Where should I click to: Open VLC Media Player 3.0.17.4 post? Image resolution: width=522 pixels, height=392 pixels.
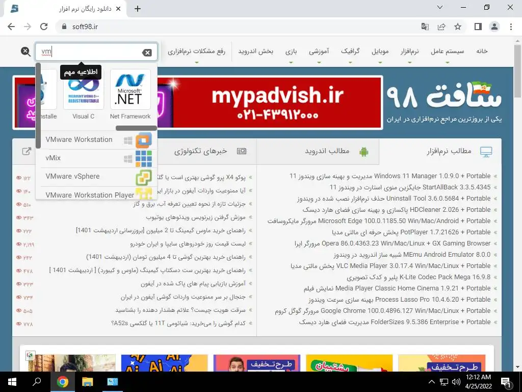click(390, 266)
